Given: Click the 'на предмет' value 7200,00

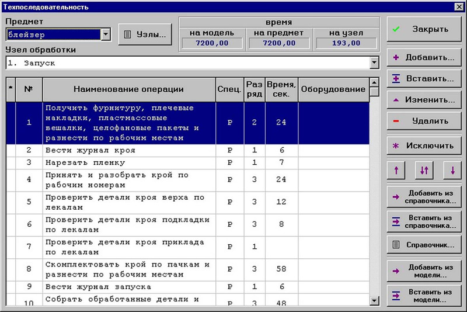Looking at the screenshot, I should [279, 43].
